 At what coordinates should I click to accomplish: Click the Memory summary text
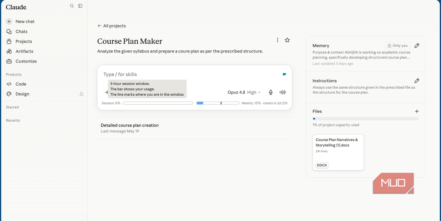[362, 55]
